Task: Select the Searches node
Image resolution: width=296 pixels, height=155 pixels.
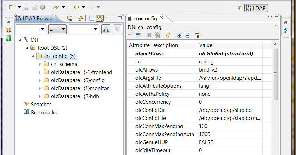Action: point(41,105)
